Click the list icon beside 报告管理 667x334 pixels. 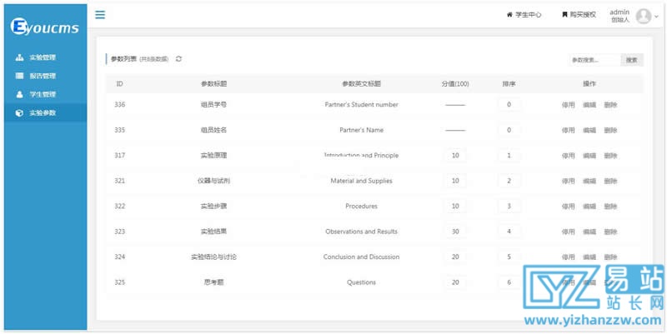click(19, 76)
